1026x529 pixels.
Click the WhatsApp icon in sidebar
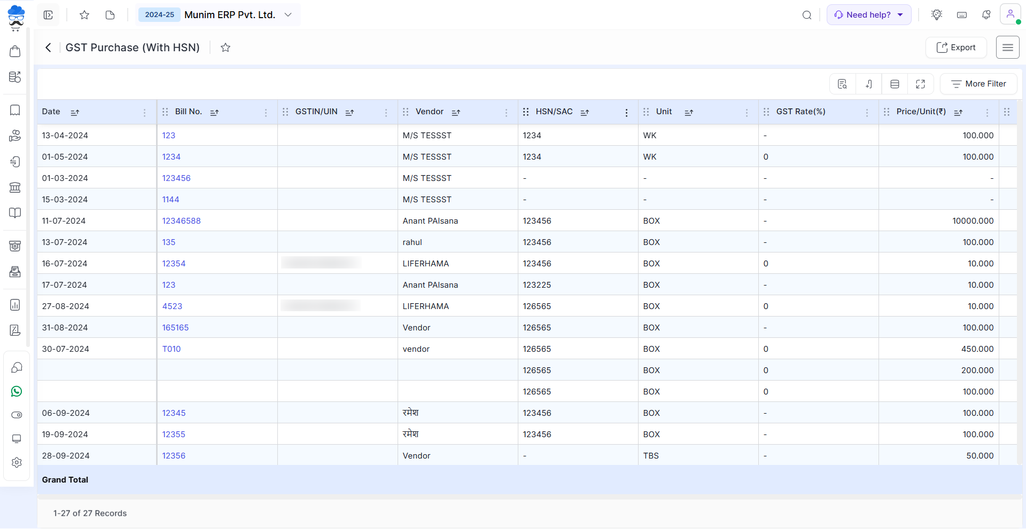click(x=17, y=391)
